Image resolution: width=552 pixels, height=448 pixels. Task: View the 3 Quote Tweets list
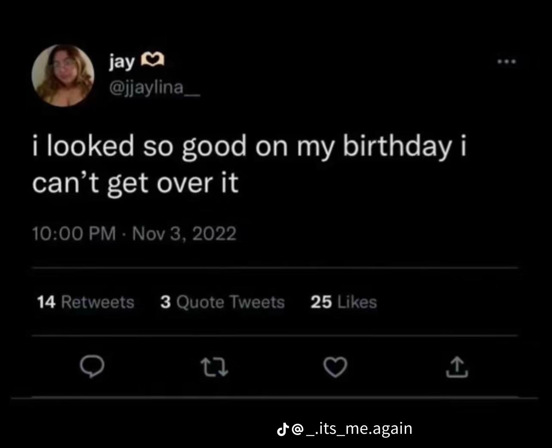click(222, 302)
